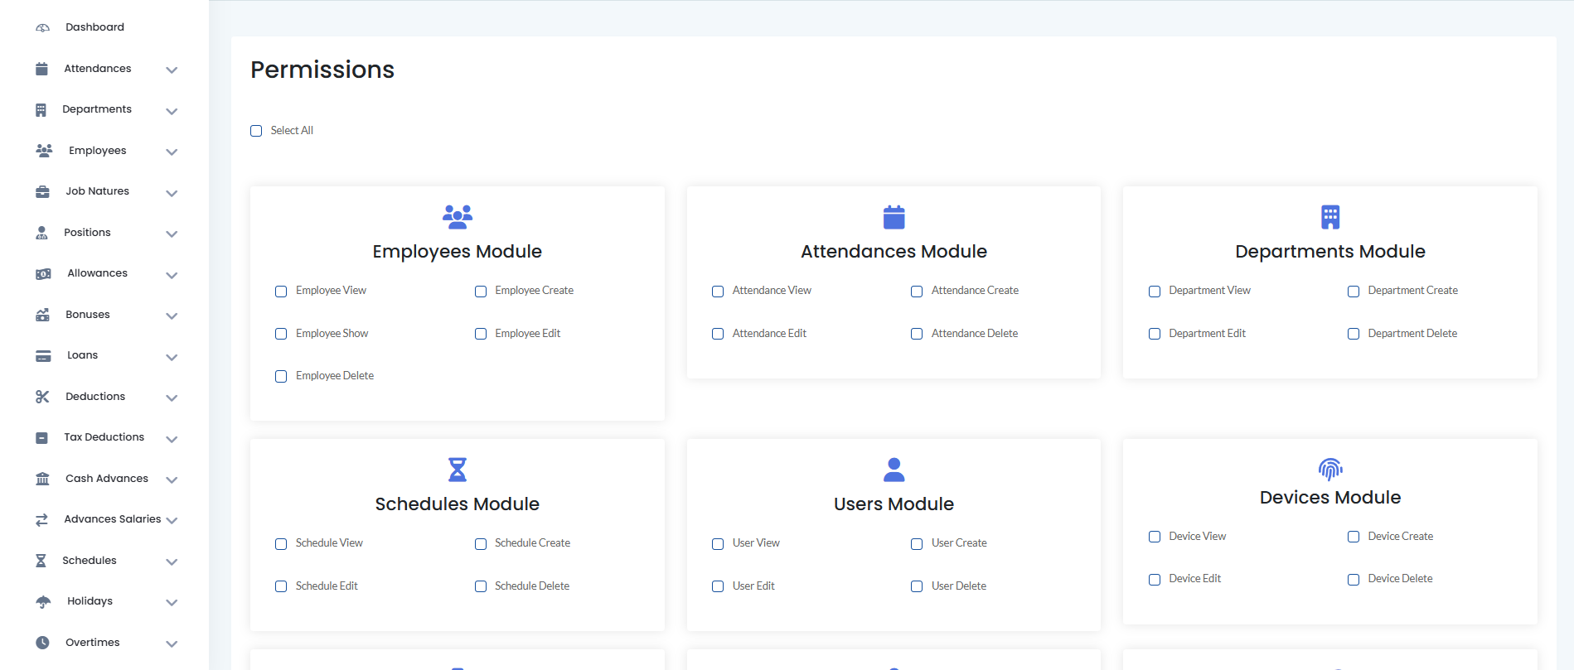The width and height of the screenshot is (1574, 670).
Task: Open the Job Natures menu item
Action: tap(97, 191)
